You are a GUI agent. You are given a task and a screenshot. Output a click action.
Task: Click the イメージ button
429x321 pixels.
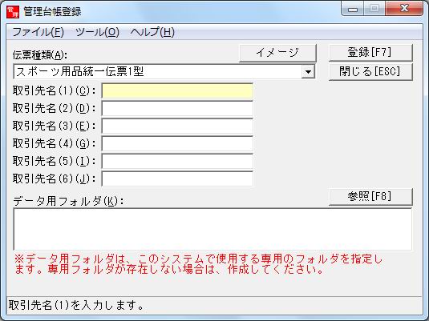click(277, 53)
